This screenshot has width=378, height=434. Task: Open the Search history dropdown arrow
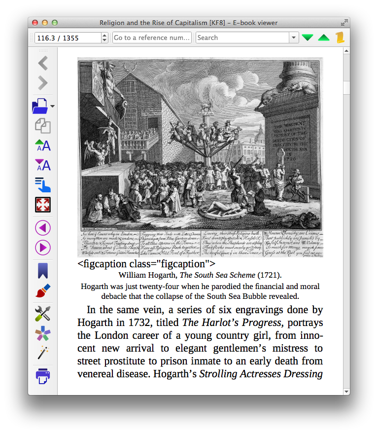pos(294,37)
